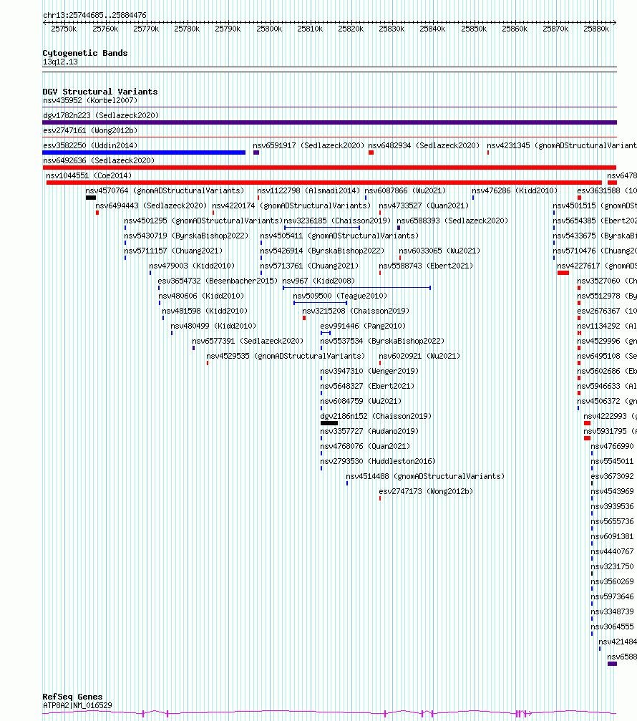This screenshot has height=721, width=637.
Task: Click the 13q12.13 band label
Action: (x=60, y=62)
